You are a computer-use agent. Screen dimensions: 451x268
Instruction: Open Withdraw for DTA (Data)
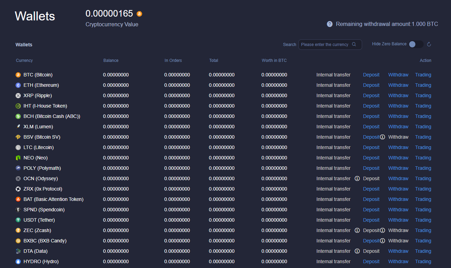point(398,251)
